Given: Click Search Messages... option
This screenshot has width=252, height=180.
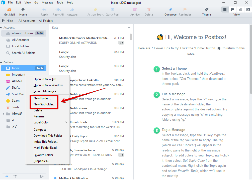Looking at the screenshot, I should [46, 91].
